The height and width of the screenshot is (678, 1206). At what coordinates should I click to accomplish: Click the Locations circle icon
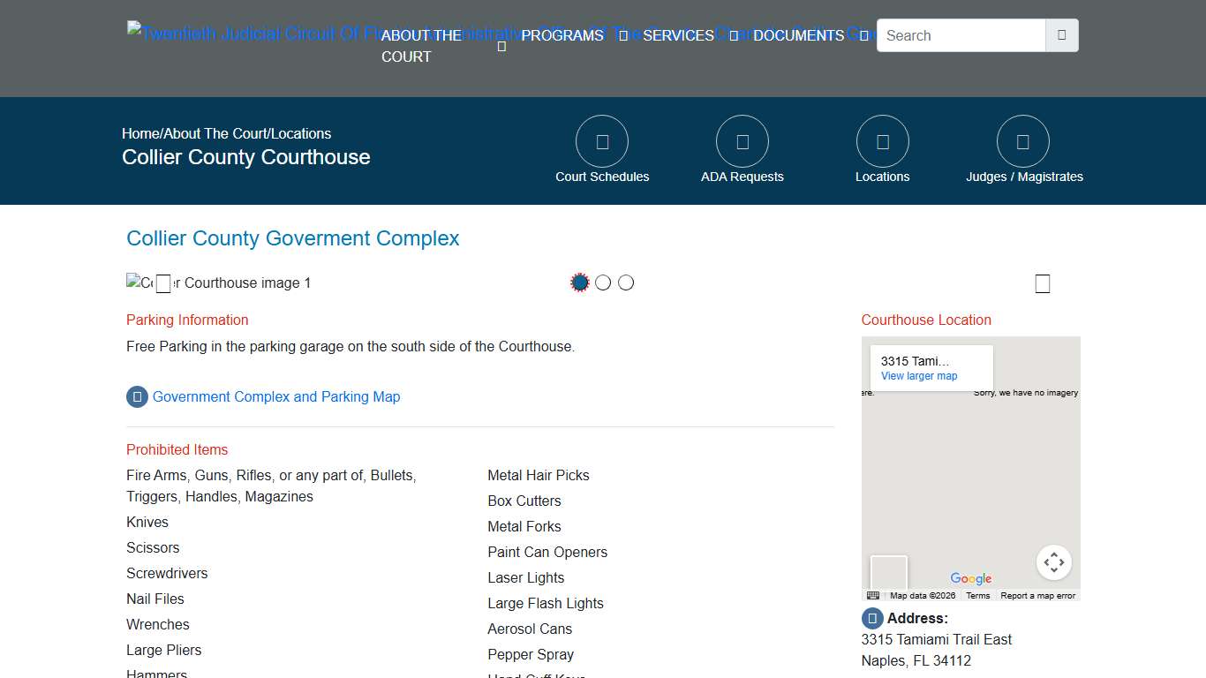(x=882, y=141)
